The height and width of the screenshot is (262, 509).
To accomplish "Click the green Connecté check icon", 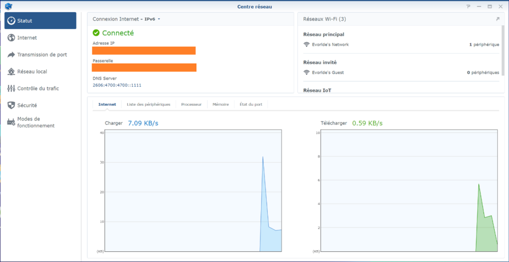I will 96,33.
